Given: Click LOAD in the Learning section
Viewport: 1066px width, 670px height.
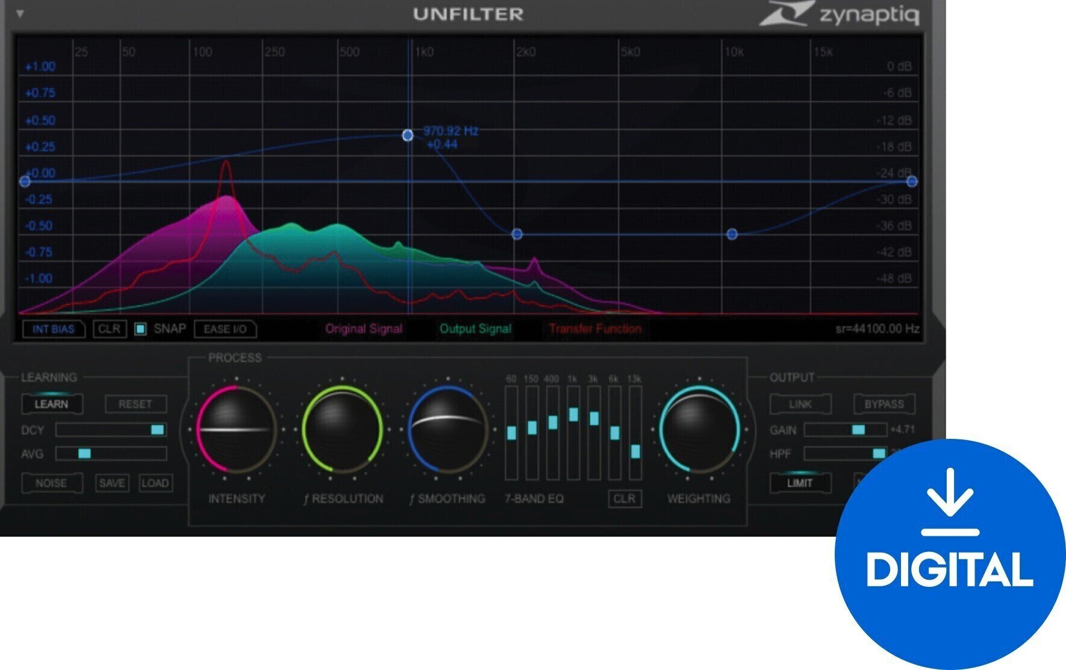Looking at the screenshot, I should pos(155,483).
